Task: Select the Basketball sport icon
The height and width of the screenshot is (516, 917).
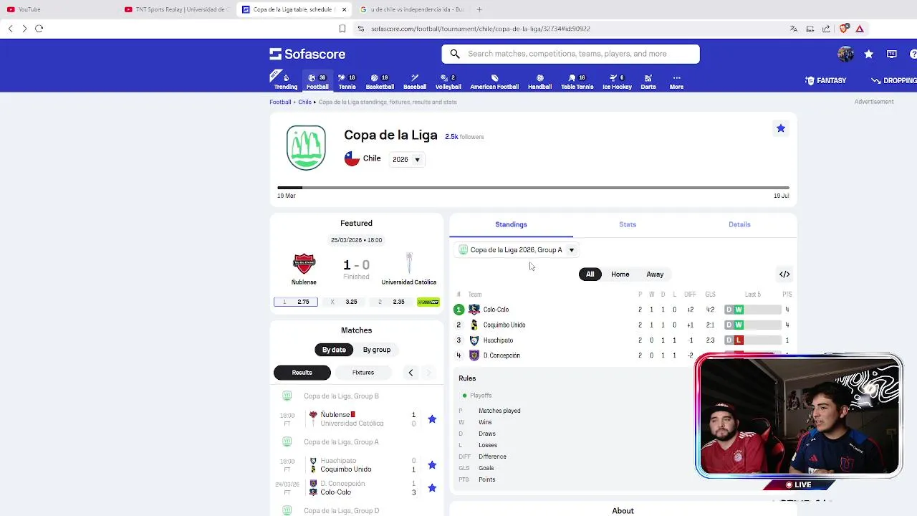Action: [x=380, y=82]
